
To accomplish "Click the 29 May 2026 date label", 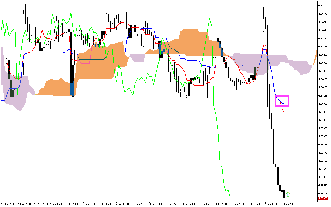I will coord(7,204).
